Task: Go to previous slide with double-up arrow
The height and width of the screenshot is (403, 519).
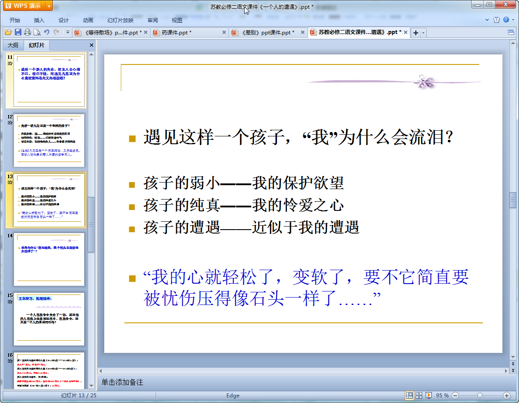Action: point(513,364)
